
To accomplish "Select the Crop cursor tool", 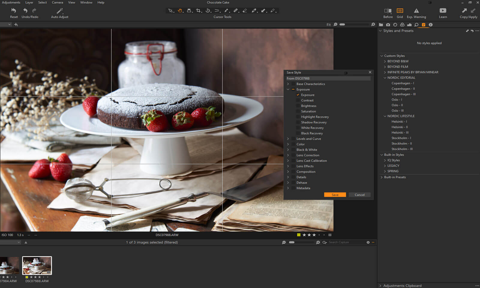I will 198,10.
